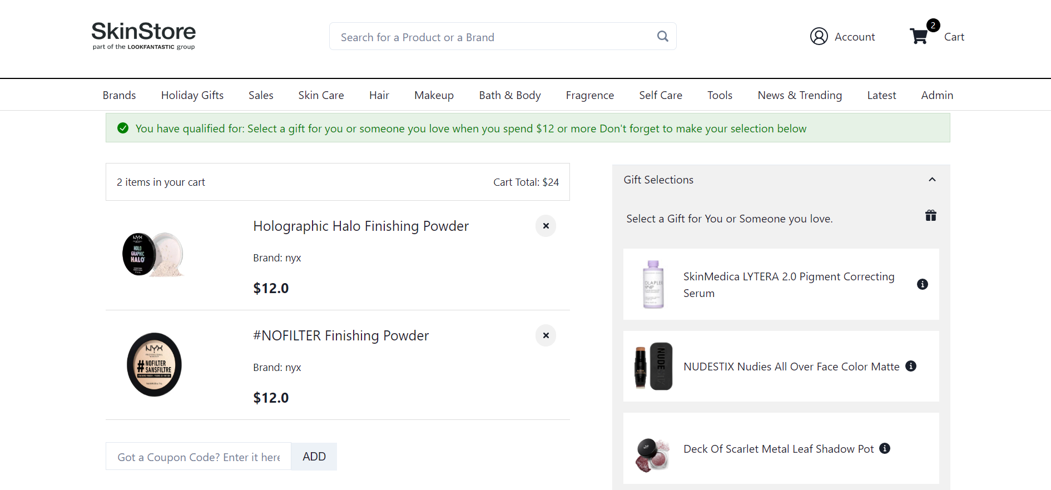Show info for Scarlet Metal Leaf Shadow Pot
Image resolution: width=1051 pixels, height=490 pixels.
click(x=885, y=448)
